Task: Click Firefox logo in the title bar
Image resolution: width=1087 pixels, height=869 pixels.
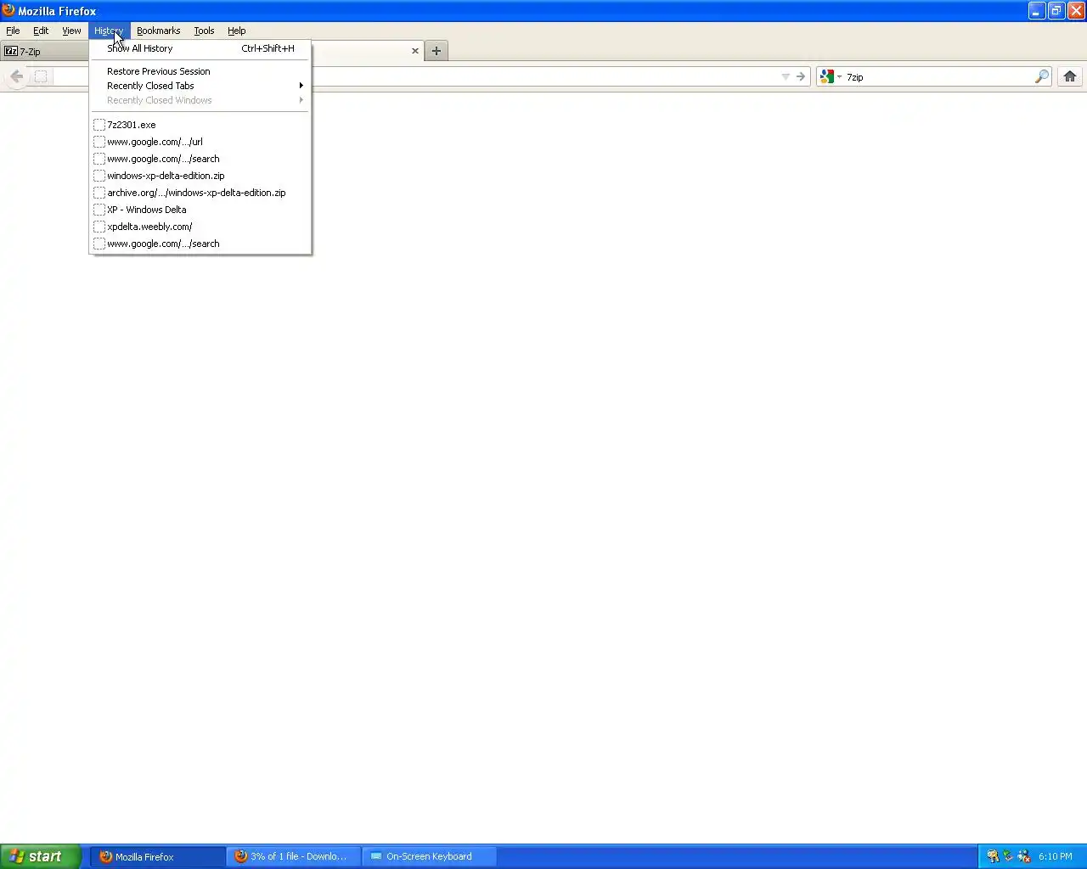Action: 8,10
